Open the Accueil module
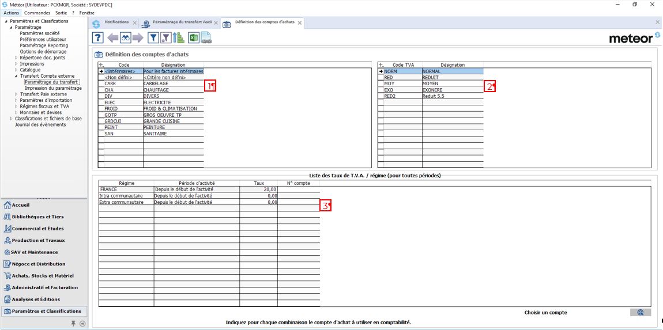The height and width of the screenshot is (330, 663). [x=43, y=205]
